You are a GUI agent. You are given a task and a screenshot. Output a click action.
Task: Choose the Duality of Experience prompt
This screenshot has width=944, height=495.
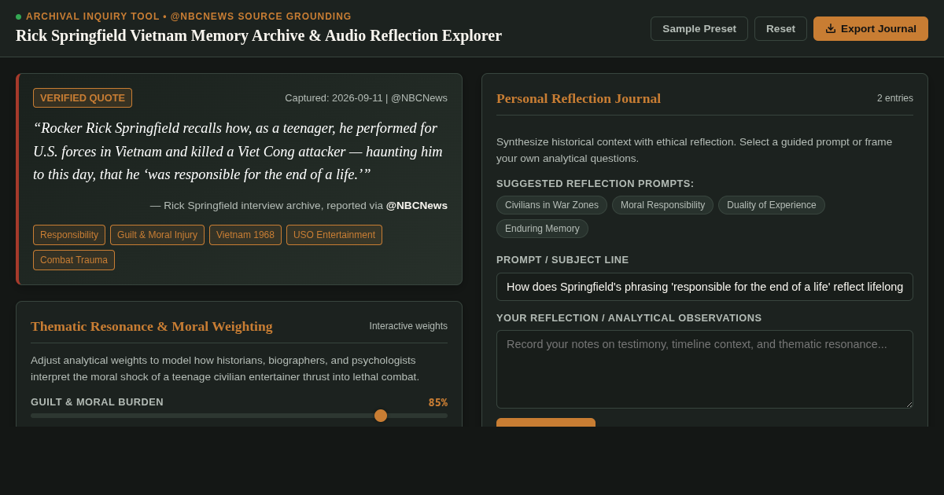click(772, 205)
